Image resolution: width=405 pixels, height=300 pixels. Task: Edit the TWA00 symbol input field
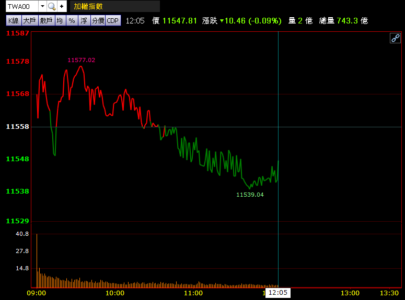(x=22, y=6)
